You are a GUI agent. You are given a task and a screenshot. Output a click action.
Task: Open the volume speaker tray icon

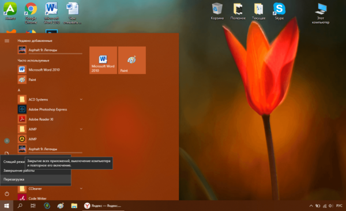click(x=331, y=206)
